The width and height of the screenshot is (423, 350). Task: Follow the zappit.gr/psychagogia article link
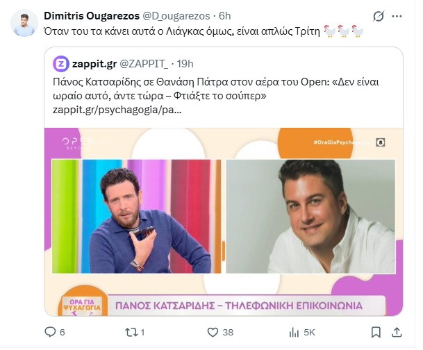click(117, 110)
